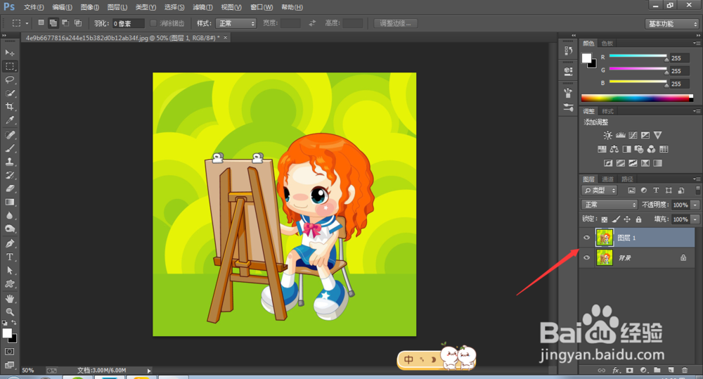Viewport: 703px width, 379px height.
Task: Choose new selection mode button
Action: (41, 23)
